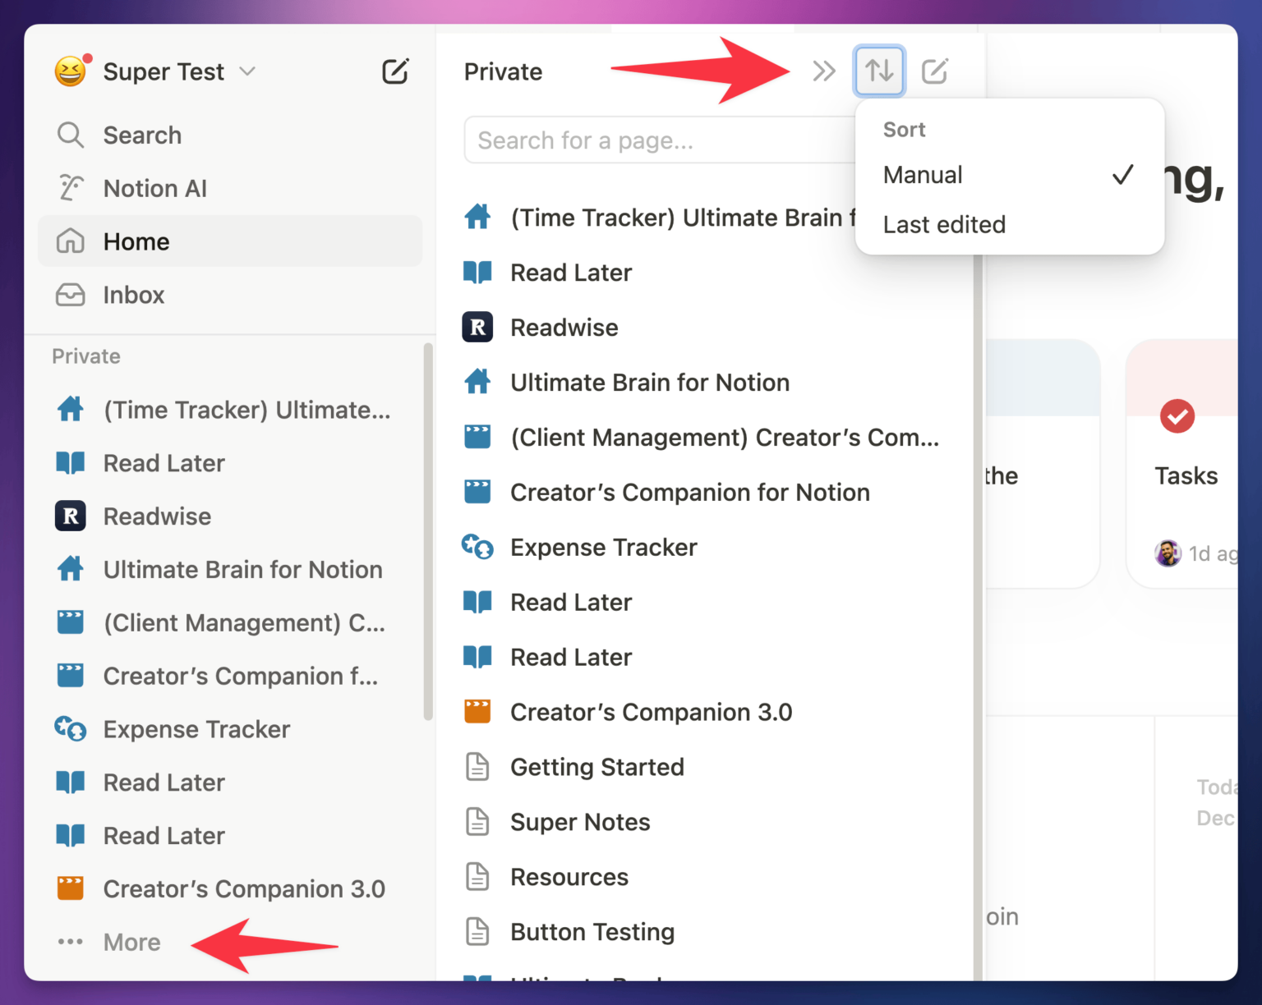The height and width of the screenshot is (1005, 1262).
Task: Open Creator's Companion 3.0 in Private panel
Action: pos(651,712)
